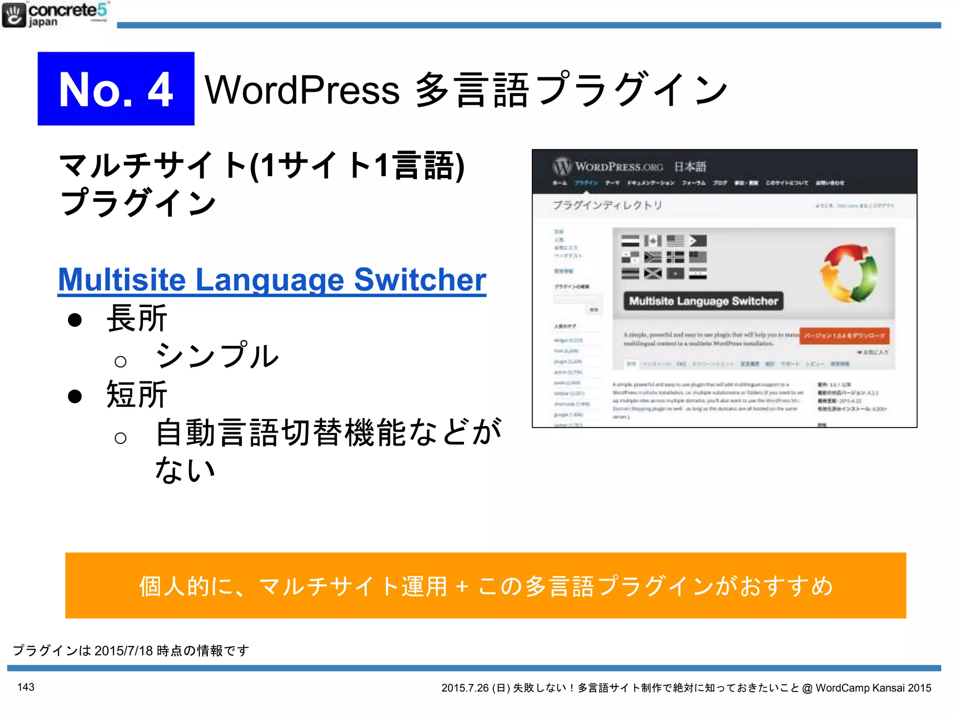954x716 pixels.
Task: Select the heading マルチサイト(1サイト1言語)
Action: [262, 165]
